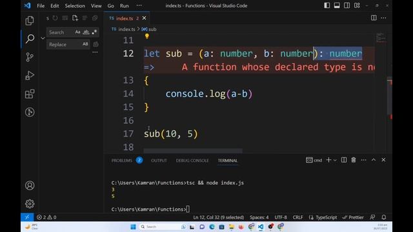Open editor More Actions menu
This screenshot has width=413, height=232.
point(383,18)
